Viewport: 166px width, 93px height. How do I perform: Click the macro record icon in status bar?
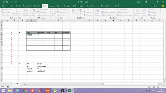point(8,87)
